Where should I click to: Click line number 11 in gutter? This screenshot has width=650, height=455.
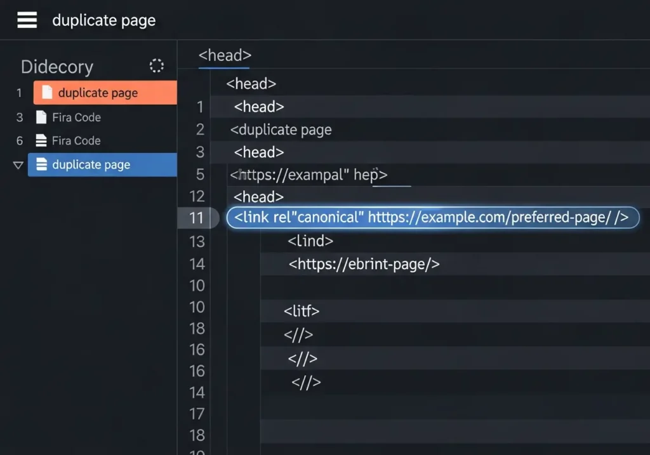click(x=196, y=218)
